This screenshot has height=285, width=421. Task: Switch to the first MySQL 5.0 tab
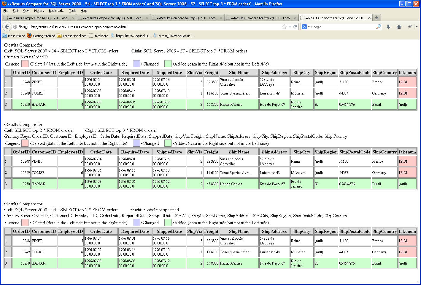(39, 18)
